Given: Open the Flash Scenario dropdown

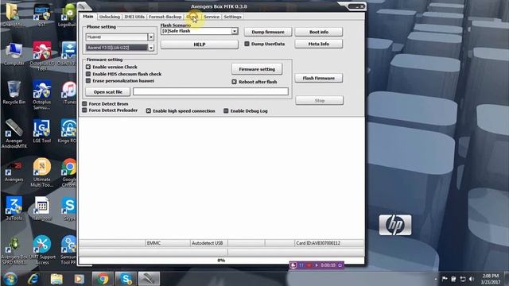Looking at the screenshot, I should tap(235, 31).
